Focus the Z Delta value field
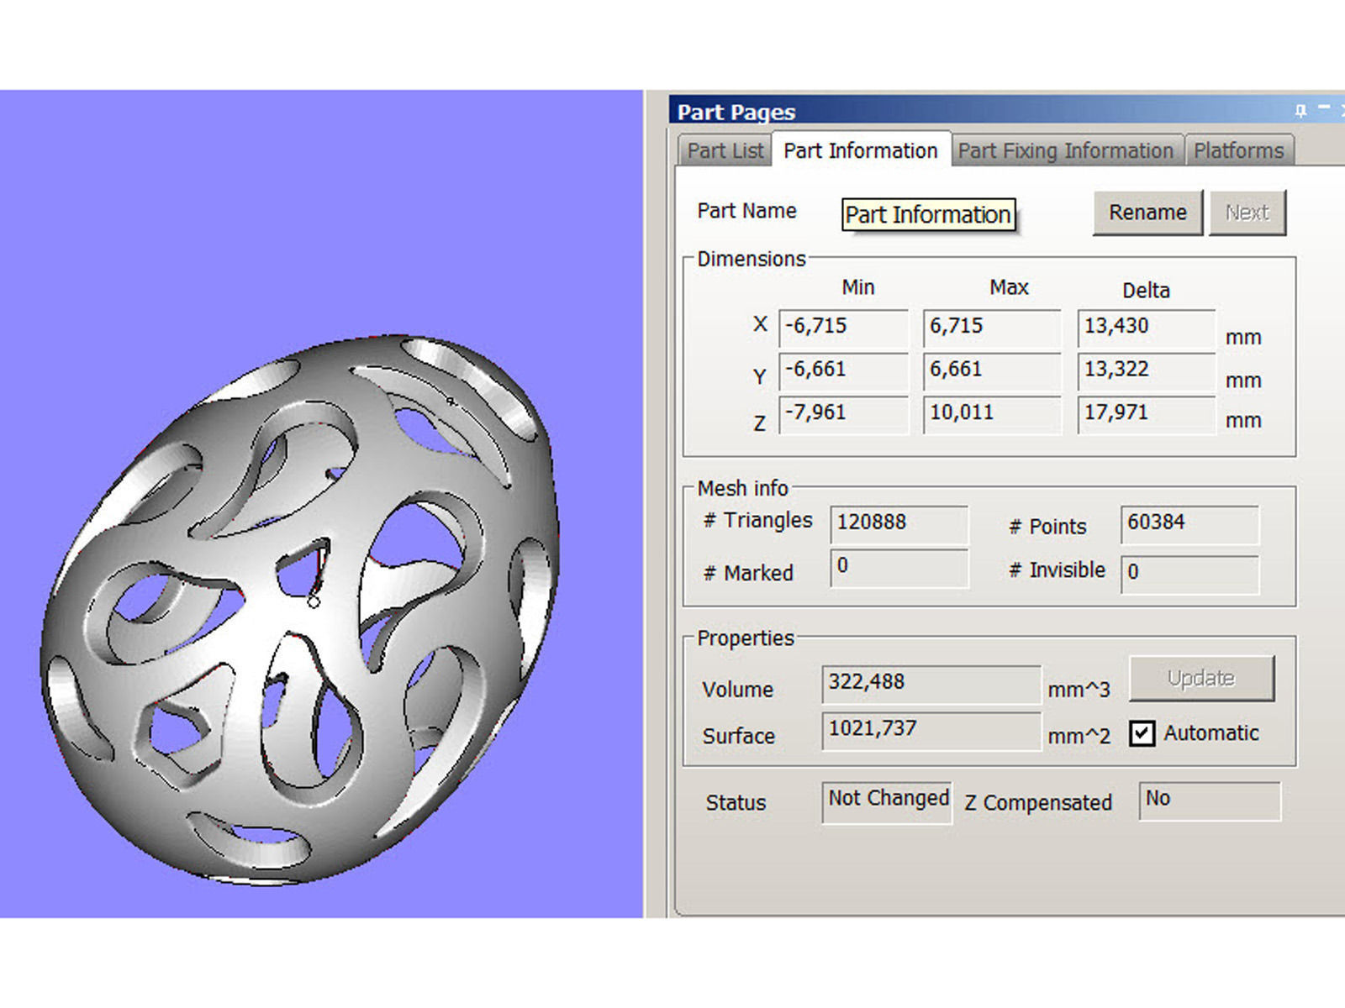Viewport: 1345px width, 1008px height. pos(1145,413)
